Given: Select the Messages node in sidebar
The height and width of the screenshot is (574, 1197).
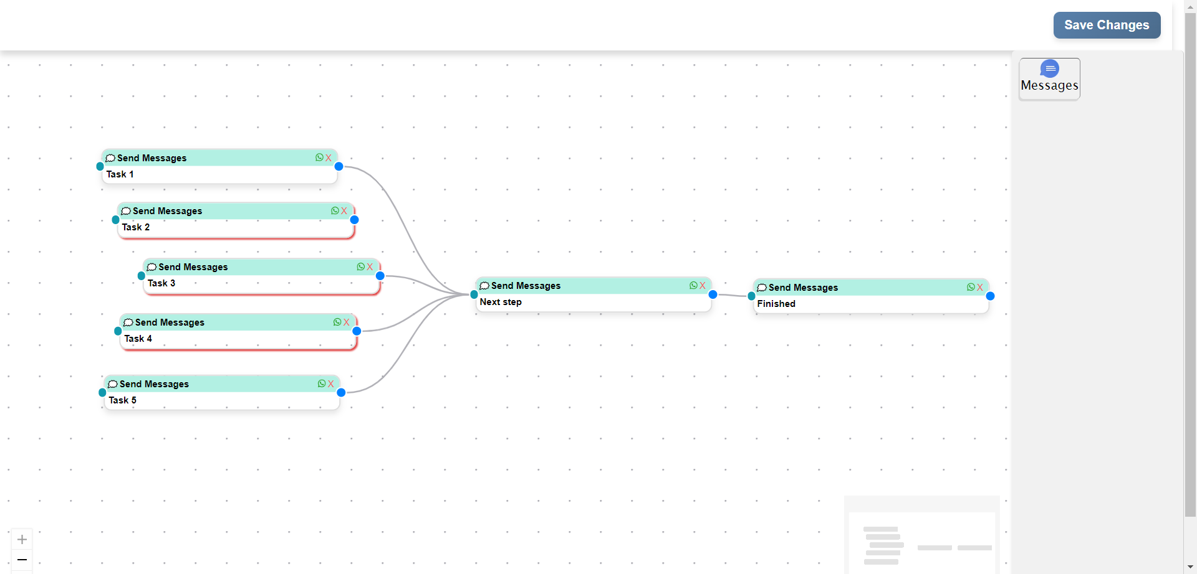Looking at the screenshot, I should [x=1049, y=78].
